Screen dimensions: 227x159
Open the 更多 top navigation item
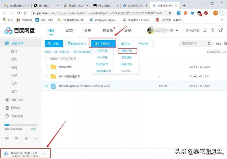pyautogui.click(x=128, y=30)
